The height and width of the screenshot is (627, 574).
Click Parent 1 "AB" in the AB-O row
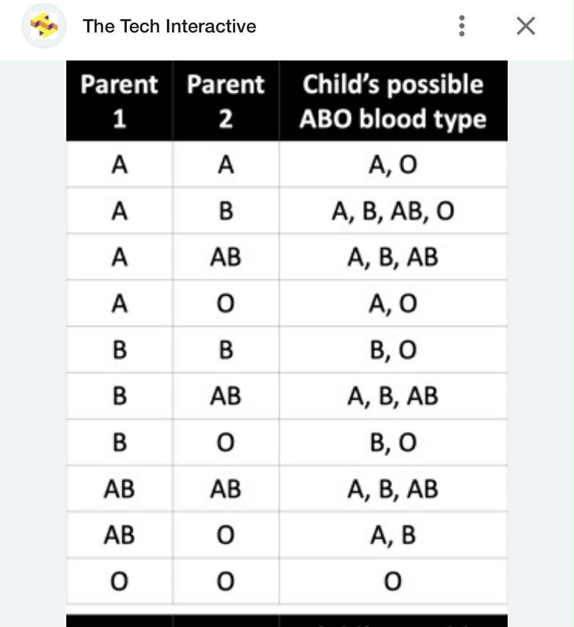coord(119,535)
